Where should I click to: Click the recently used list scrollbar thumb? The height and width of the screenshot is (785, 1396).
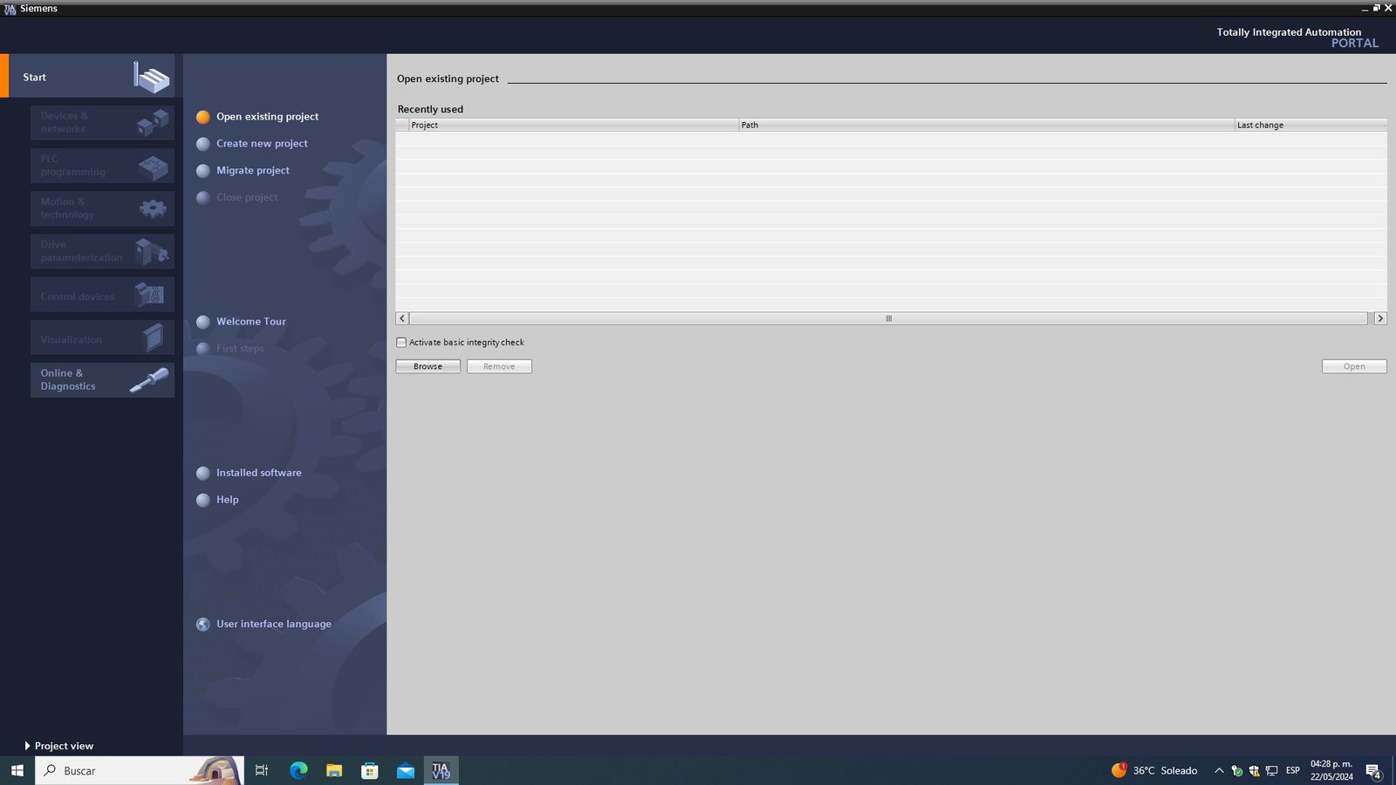click(888, 318)
